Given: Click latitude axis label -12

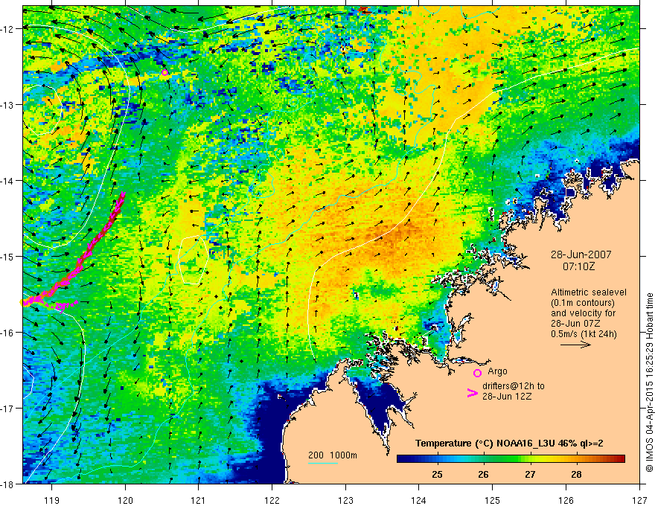Looking at the screenshot, I should coord(8,29).
